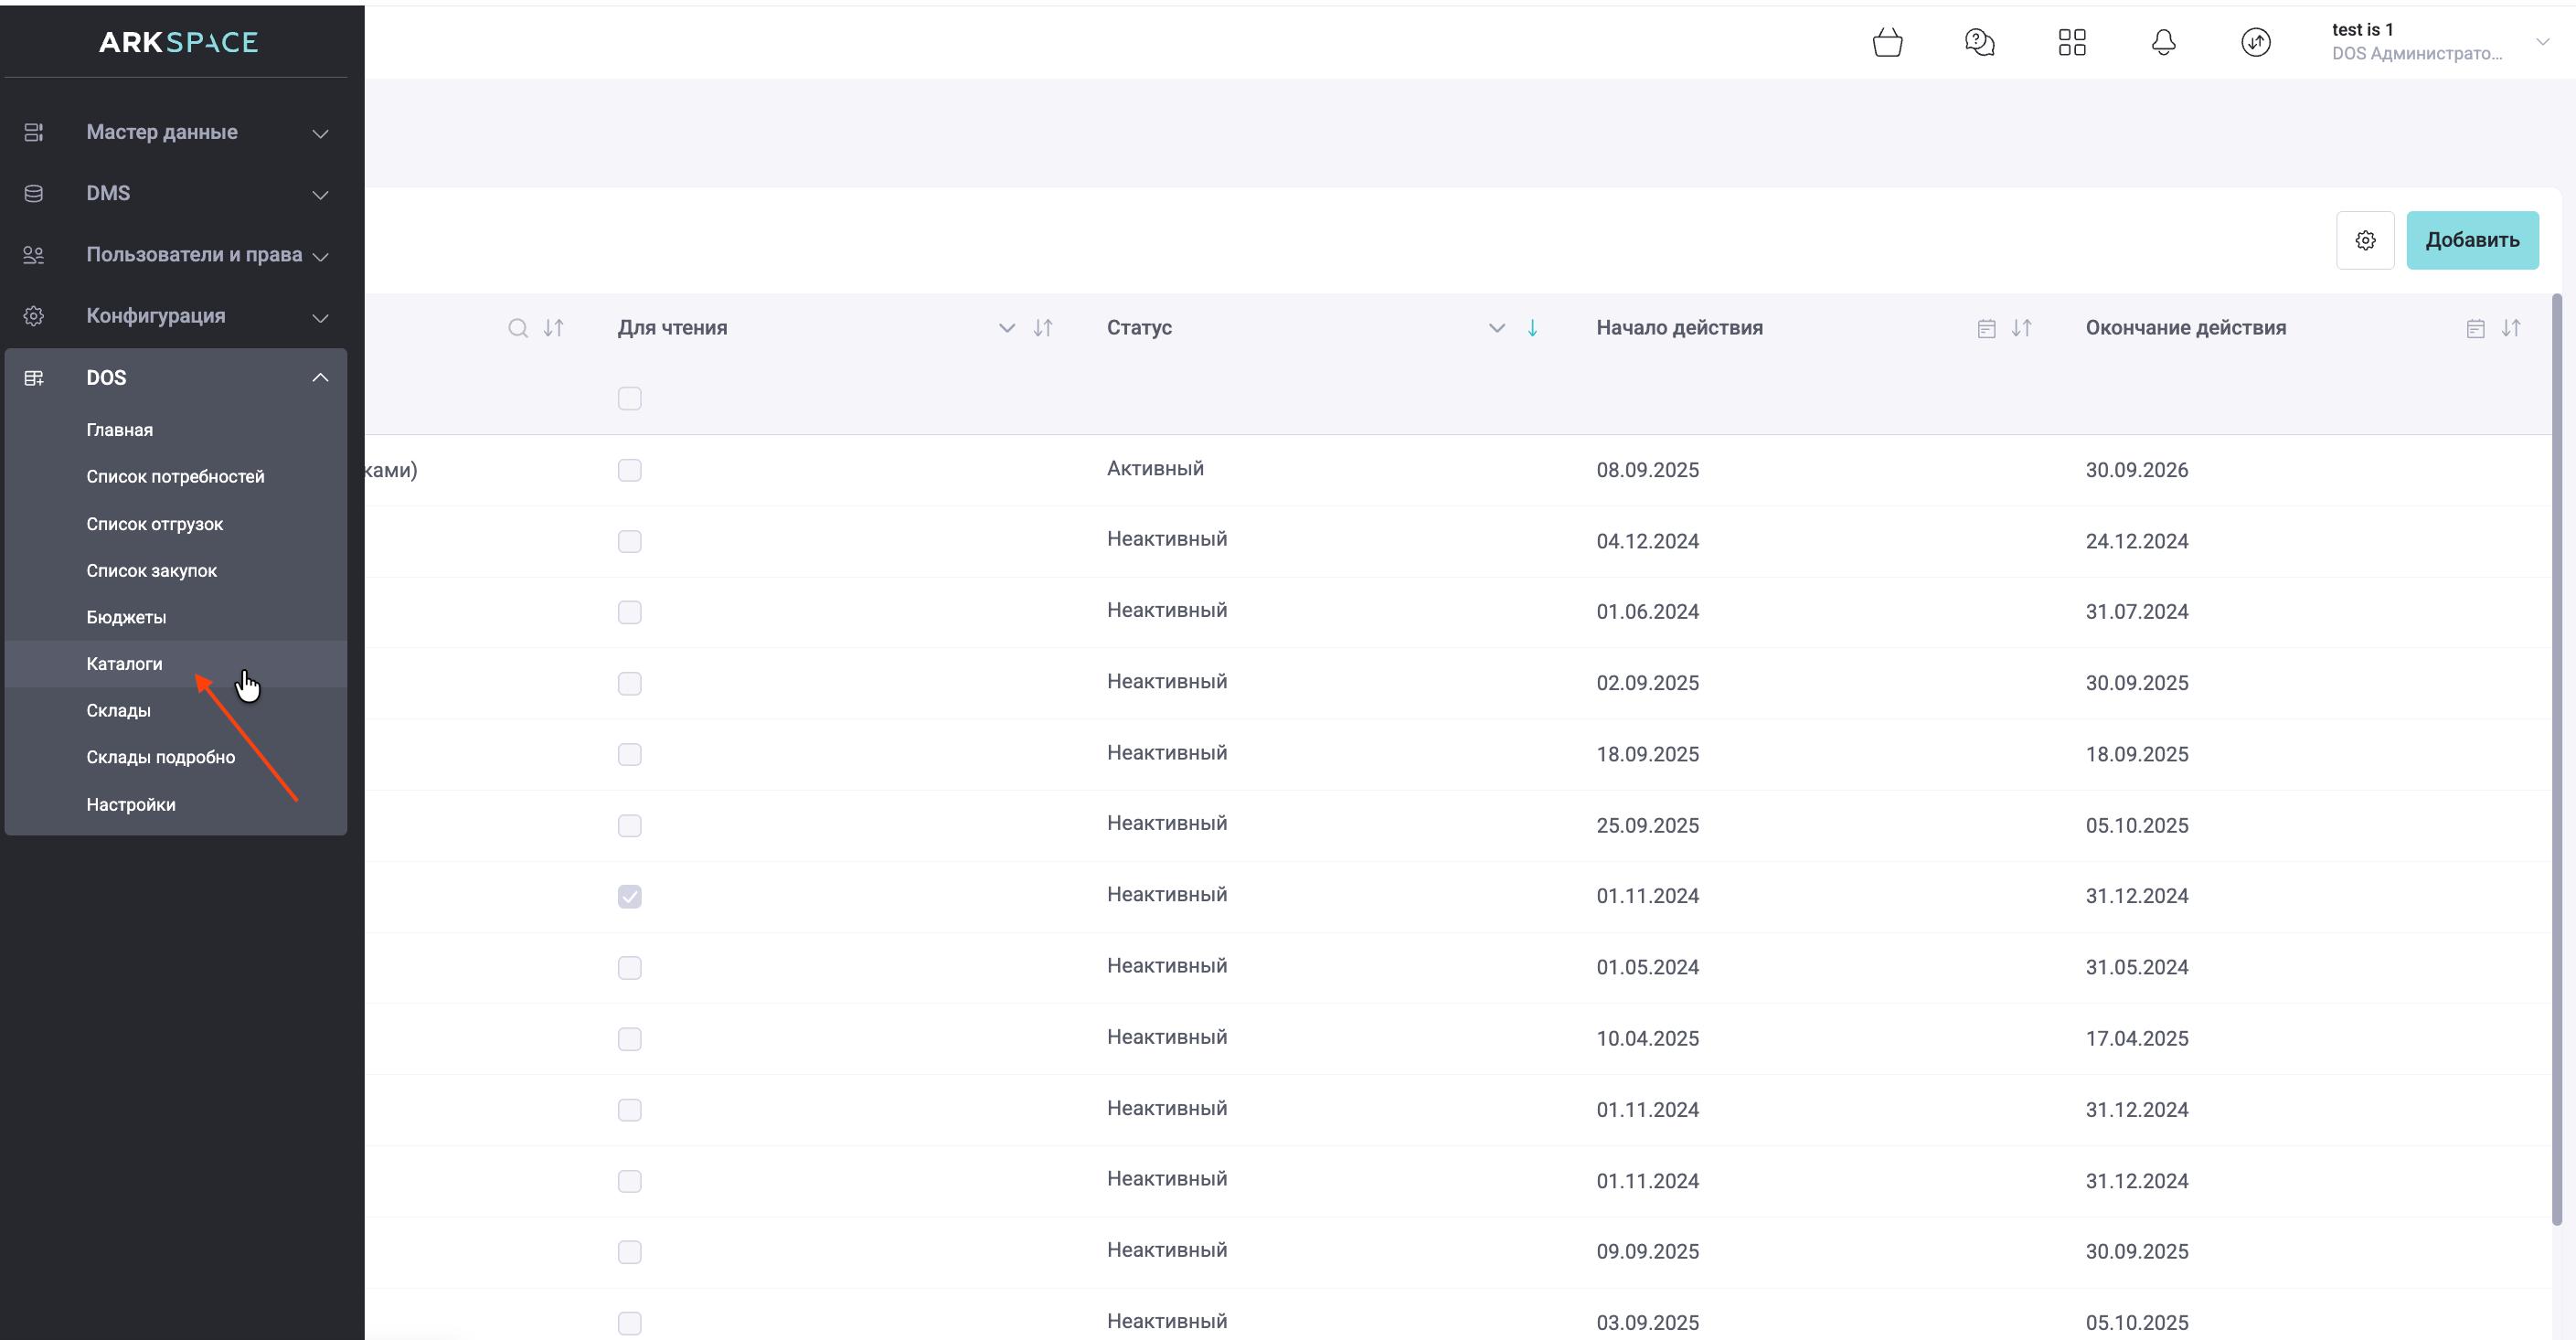The height and width of the screenshot is (1340, 2576).
Task: Click calendar filter in Начало действия column
Action: [x=1986, y=328]
